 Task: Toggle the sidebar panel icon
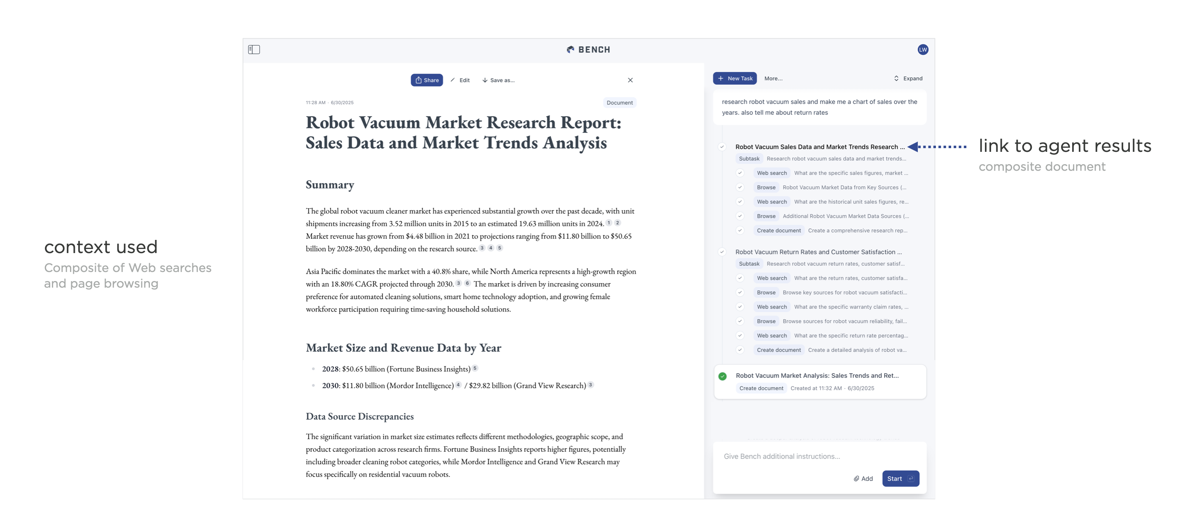[254, 49]
